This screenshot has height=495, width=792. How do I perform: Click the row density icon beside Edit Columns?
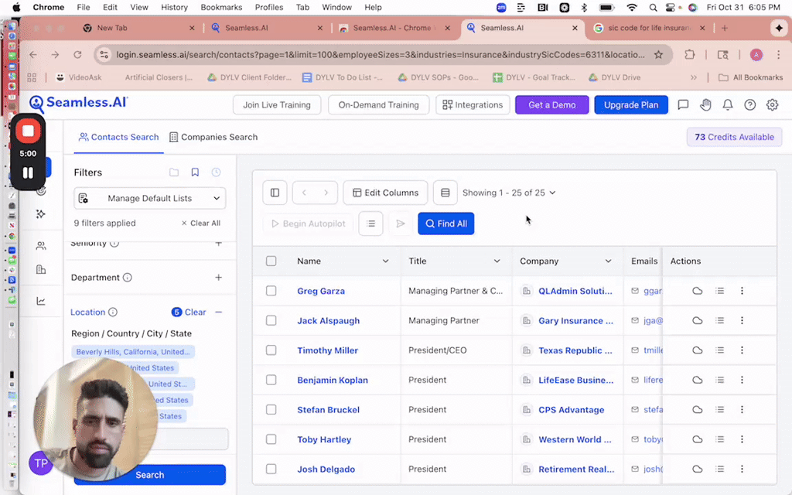pyautogui.click(x=445, y=193)
